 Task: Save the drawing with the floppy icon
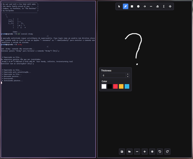(x=122, y=151)
